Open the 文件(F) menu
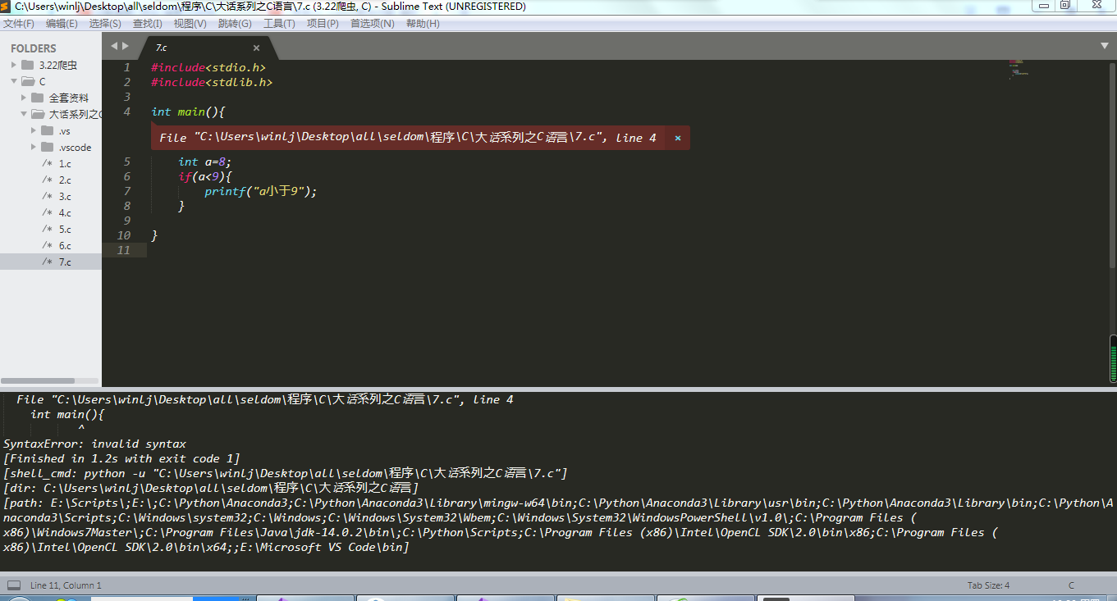Viewport: 1117px width, 601px height. [19, 24]
